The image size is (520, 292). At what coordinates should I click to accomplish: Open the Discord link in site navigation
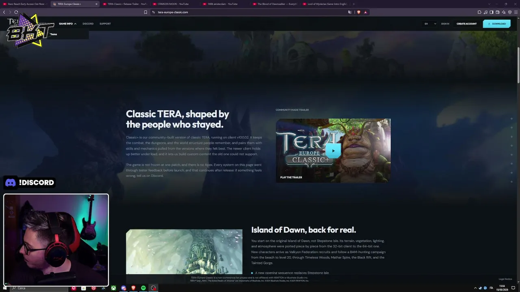coord(88,24)
